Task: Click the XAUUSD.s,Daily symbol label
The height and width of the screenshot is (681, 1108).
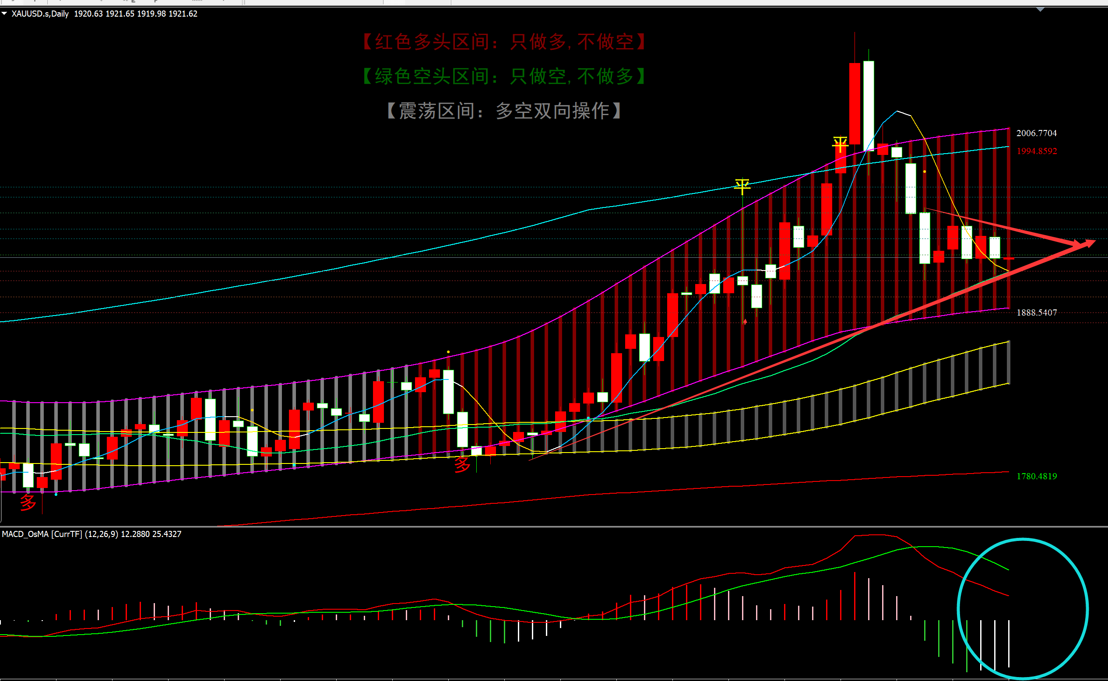Action: point(40,14)
